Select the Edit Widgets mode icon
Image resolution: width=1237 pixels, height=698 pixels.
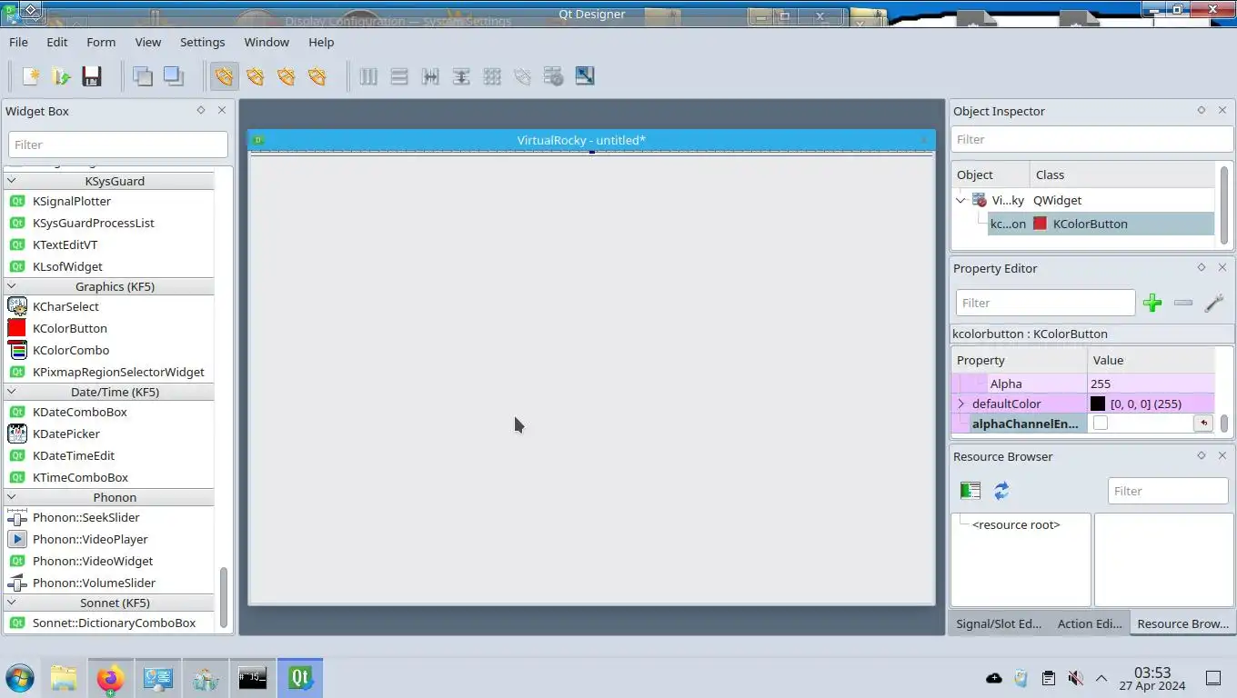pyautogui.click(x=224, y=76)
